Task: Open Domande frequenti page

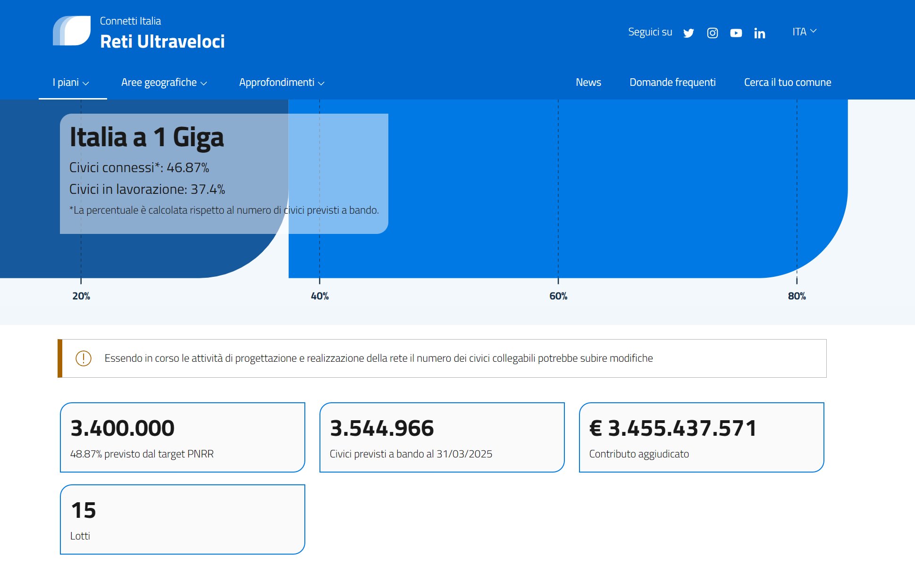Action: [x=672, y=83]
